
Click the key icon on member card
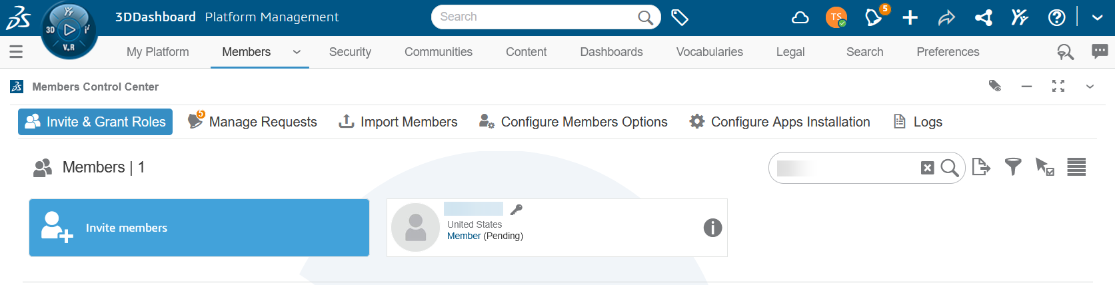pos(516,210)
